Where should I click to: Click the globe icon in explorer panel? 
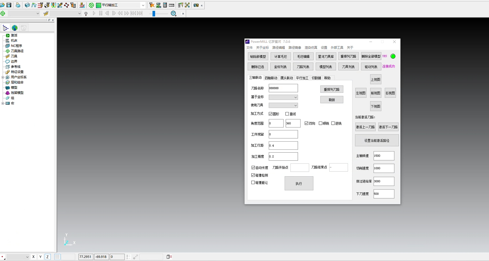coord(15,28)
